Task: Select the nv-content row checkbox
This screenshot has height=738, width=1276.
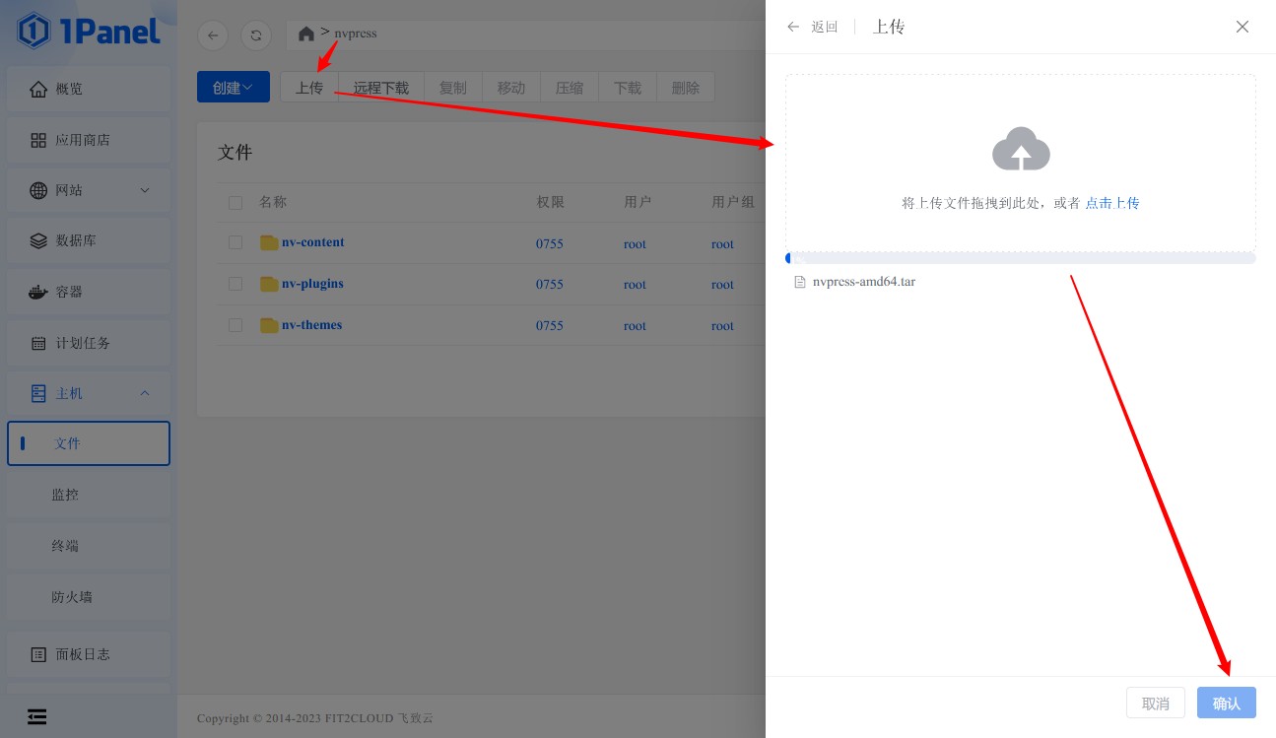Action: [235, 242]
